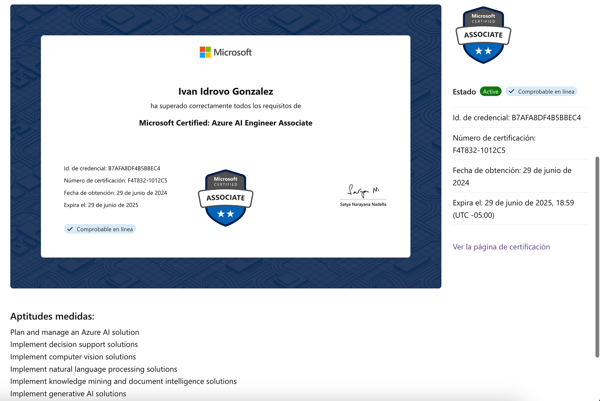This screenshot has height=401, width=600.
Task: Click 'Implement decision support solutions'
Action: [74, 344]
